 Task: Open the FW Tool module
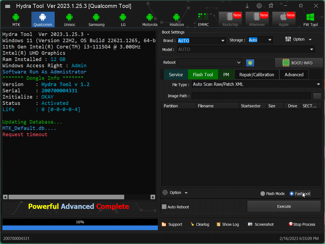(x=311, y=19)
